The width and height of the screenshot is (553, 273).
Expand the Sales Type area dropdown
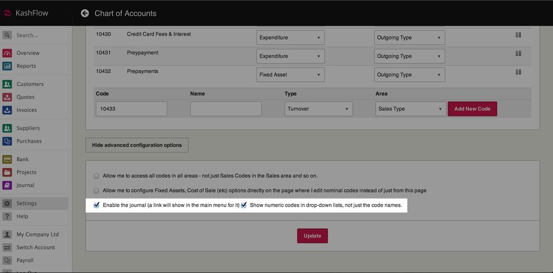point(410,109)
